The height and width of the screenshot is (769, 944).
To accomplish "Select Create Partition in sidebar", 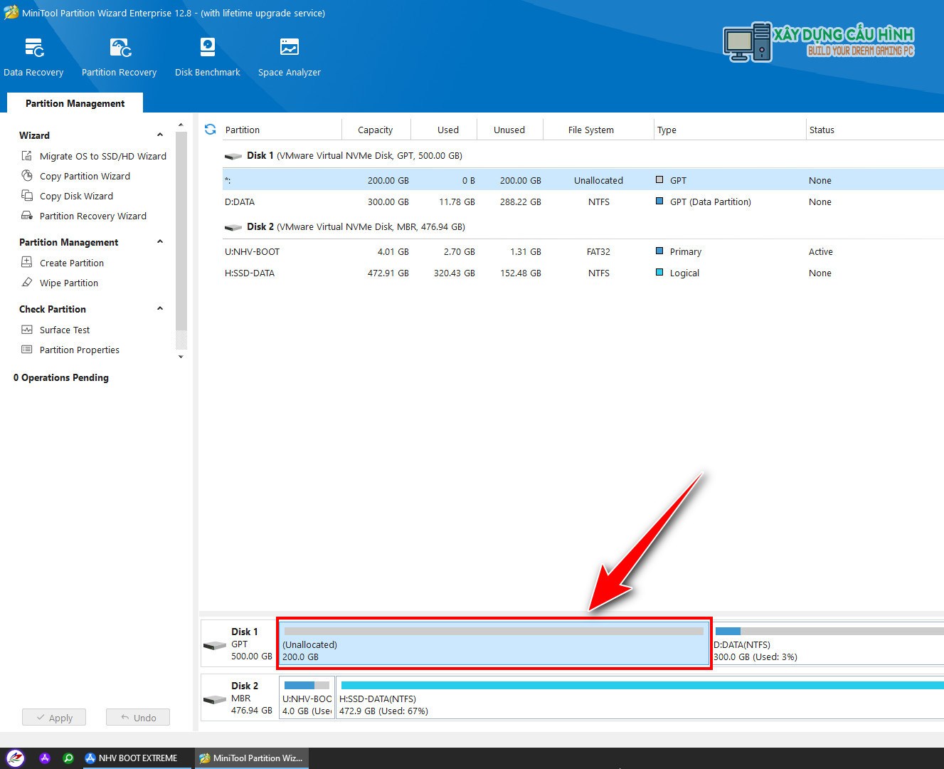I will 72,263.
